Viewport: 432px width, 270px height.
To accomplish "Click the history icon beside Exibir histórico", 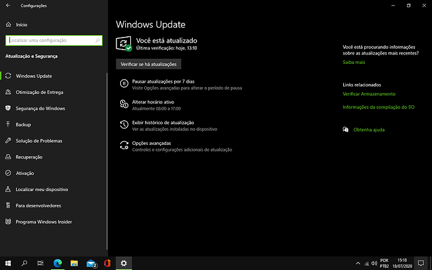I will [x=124, y=125].
